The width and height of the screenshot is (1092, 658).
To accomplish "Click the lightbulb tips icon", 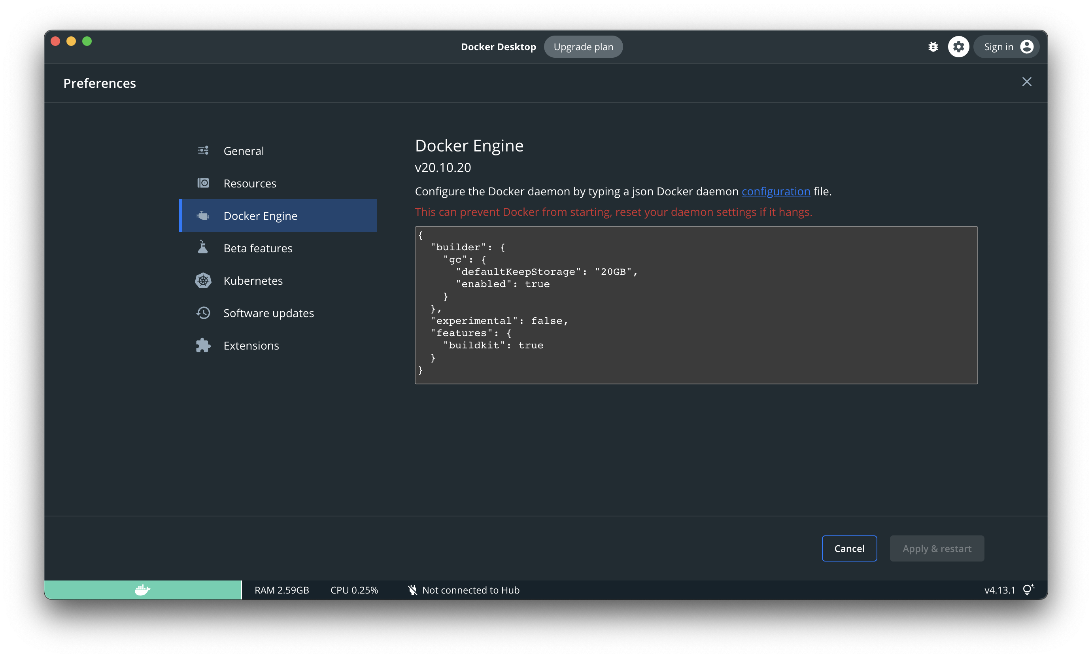I will click(x=1028, y=589).
